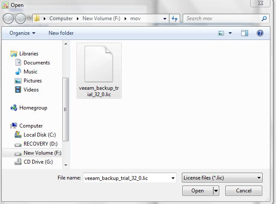The width and height of the screenshot is (276, 204).
Task: Open the Organize menu
Action: coord(22,33)
